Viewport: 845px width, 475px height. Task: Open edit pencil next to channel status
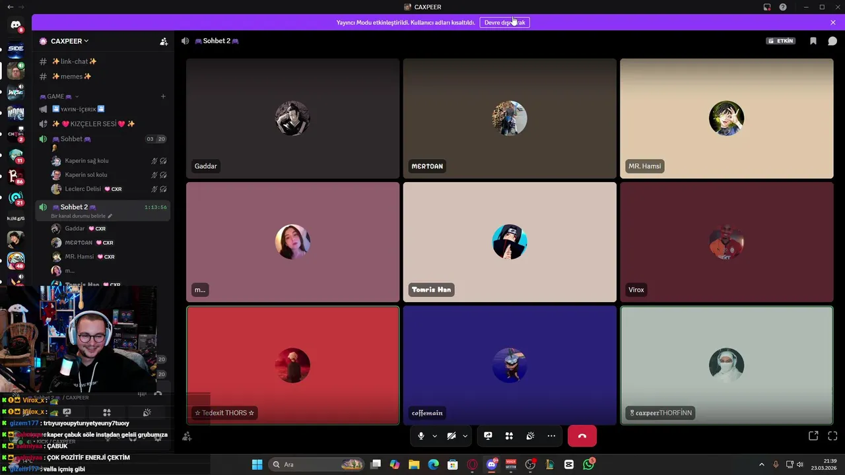(x=110, y=216)
